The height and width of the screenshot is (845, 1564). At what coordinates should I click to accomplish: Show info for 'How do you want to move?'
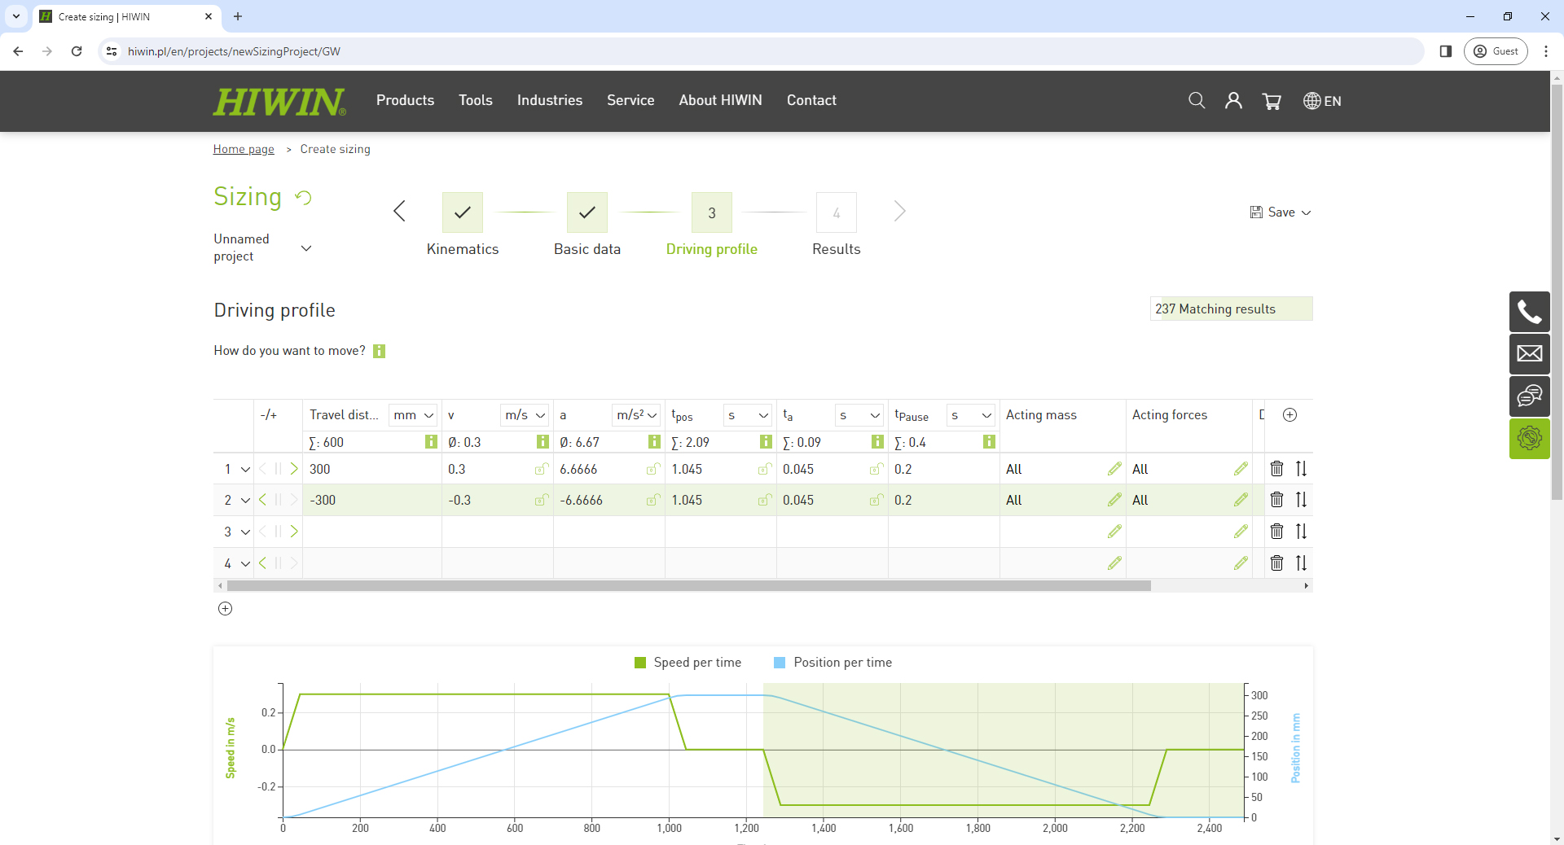coord(379,351)
